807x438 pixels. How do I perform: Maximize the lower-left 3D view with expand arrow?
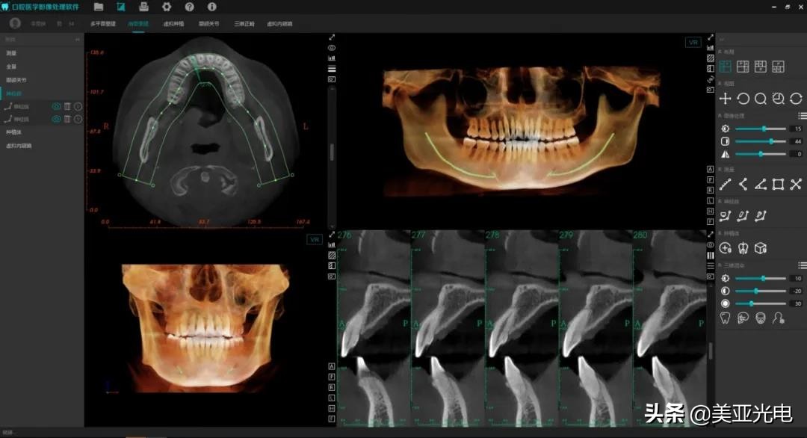[x=332, y=234]
